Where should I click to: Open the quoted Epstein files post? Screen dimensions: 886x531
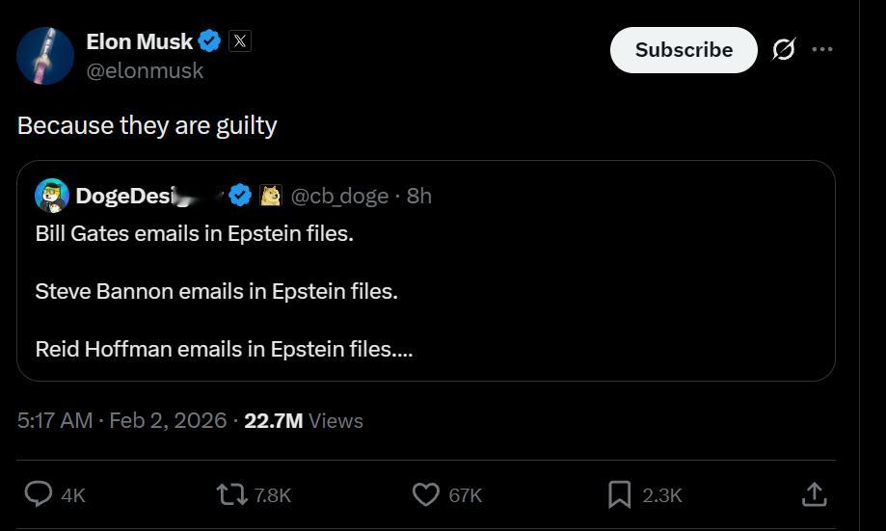424,289
